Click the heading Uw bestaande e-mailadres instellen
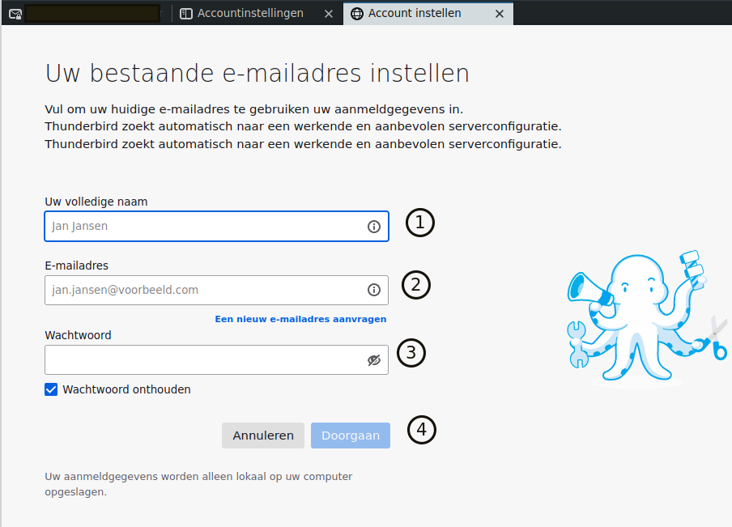 [257, 74]
